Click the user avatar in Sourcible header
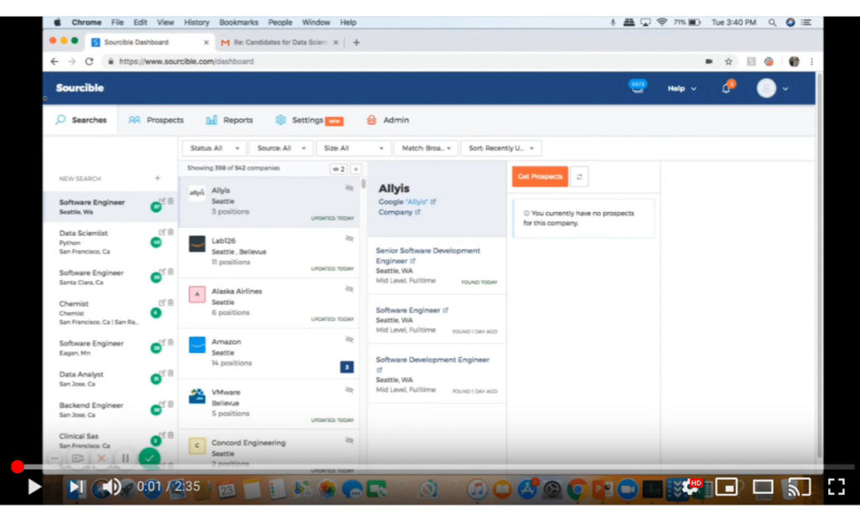Viewport: 860px width, 516px height. pos(766,88)
